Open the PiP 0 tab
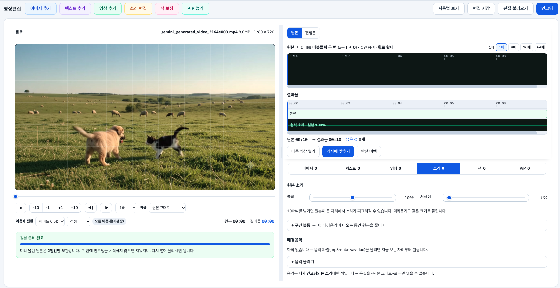The image size is (560, 288). (x=525, y=169)
